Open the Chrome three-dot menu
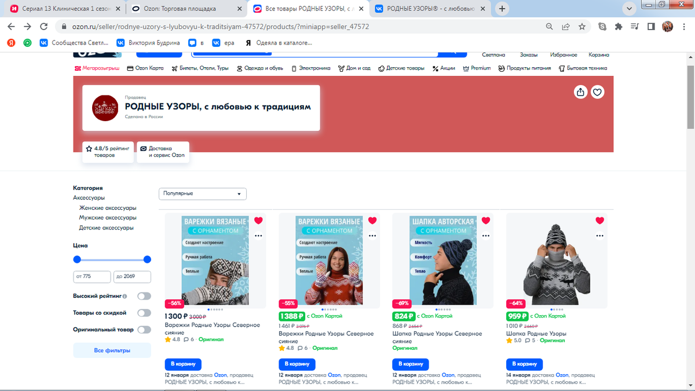Screen dimensions: 695x391 [683, 27]
